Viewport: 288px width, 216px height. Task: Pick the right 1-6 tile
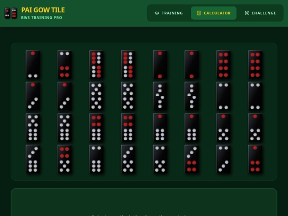tap(191, 127)
